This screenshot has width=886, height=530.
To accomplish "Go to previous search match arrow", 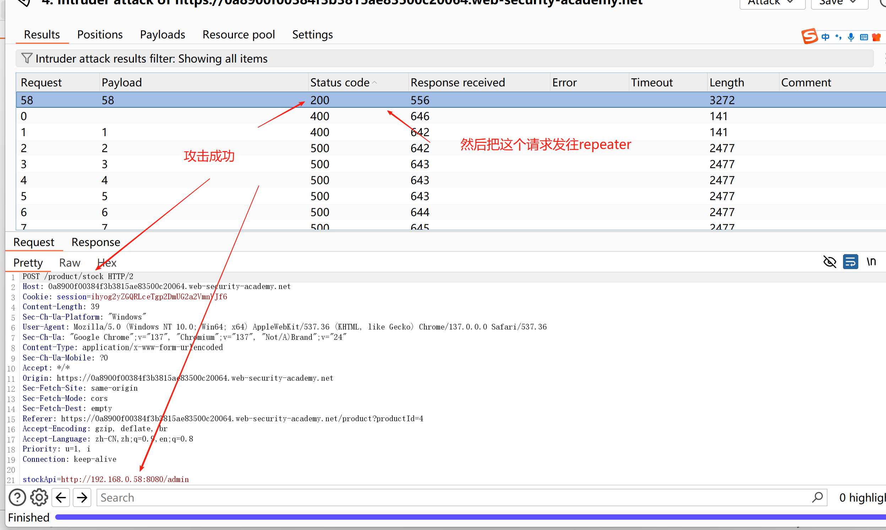I will pyautogui.click(x=61, y=497).
